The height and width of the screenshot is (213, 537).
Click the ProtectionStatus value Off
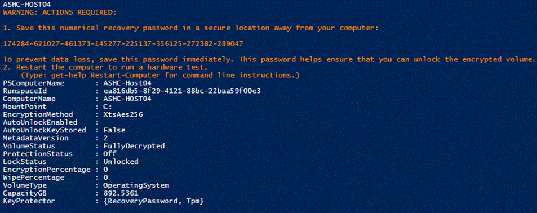(x=109, y=154)
